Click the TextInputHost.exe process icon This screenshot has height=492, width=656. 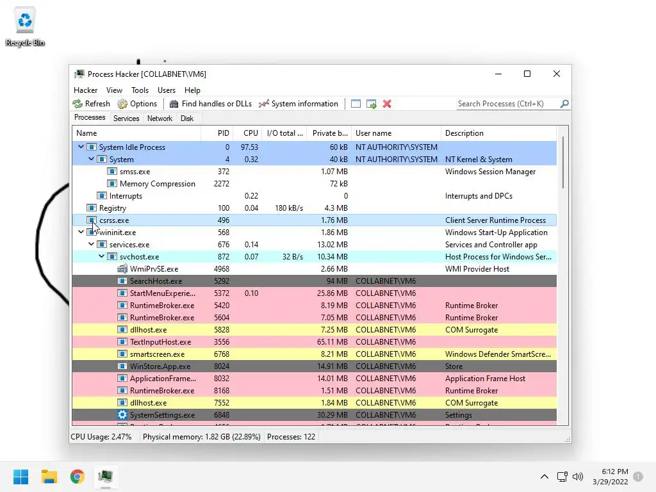[x=122, y=342]
